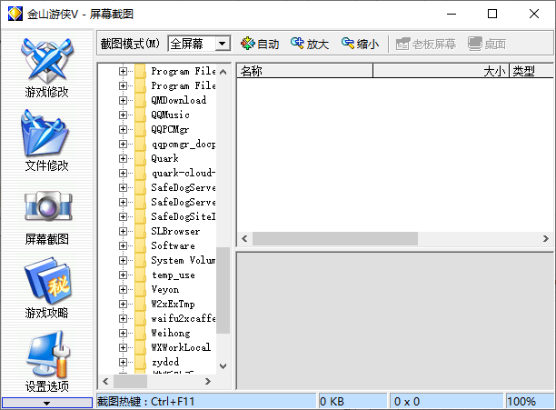Open the 游戏攻略 guide books icon
The image size is (556, 410).
(47, 282)
